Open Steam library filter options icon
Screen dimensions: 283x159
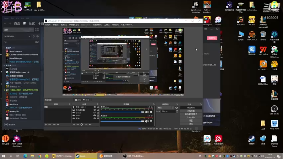pos(37,42)
